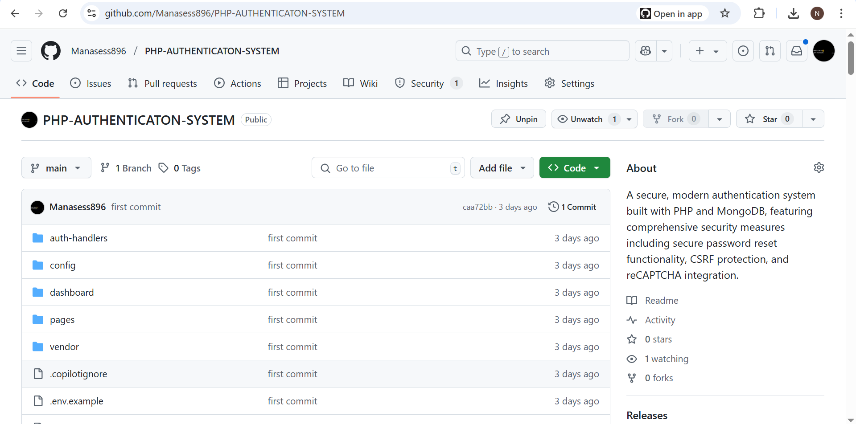Open the browser downloads panel
The image size is (856, 424).
point(793,13)
